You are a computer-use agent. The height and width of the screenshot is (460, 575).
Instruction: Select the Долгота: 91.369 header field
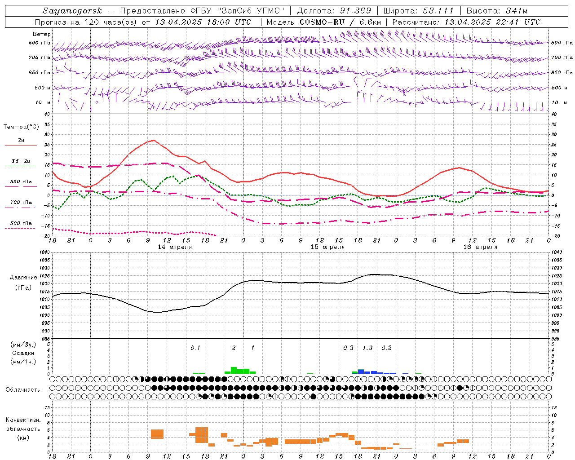pos(334,11)
